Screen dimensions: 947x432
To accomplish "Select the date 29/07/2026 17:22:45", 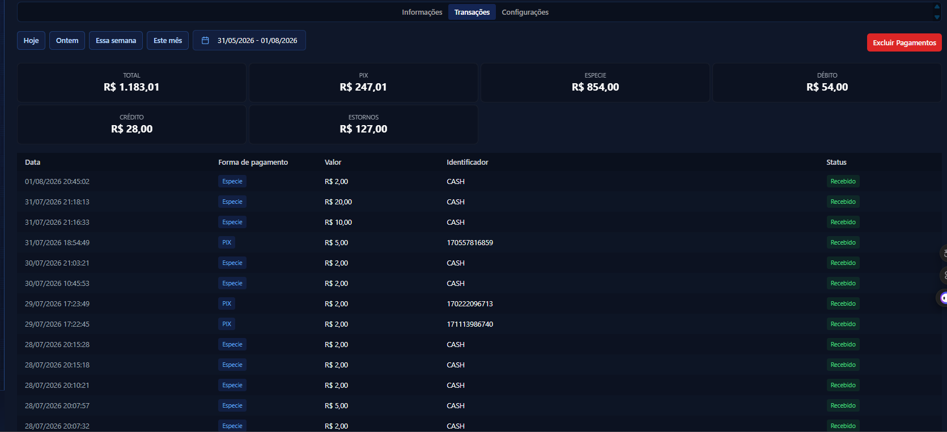I will [x=57, y=324].
